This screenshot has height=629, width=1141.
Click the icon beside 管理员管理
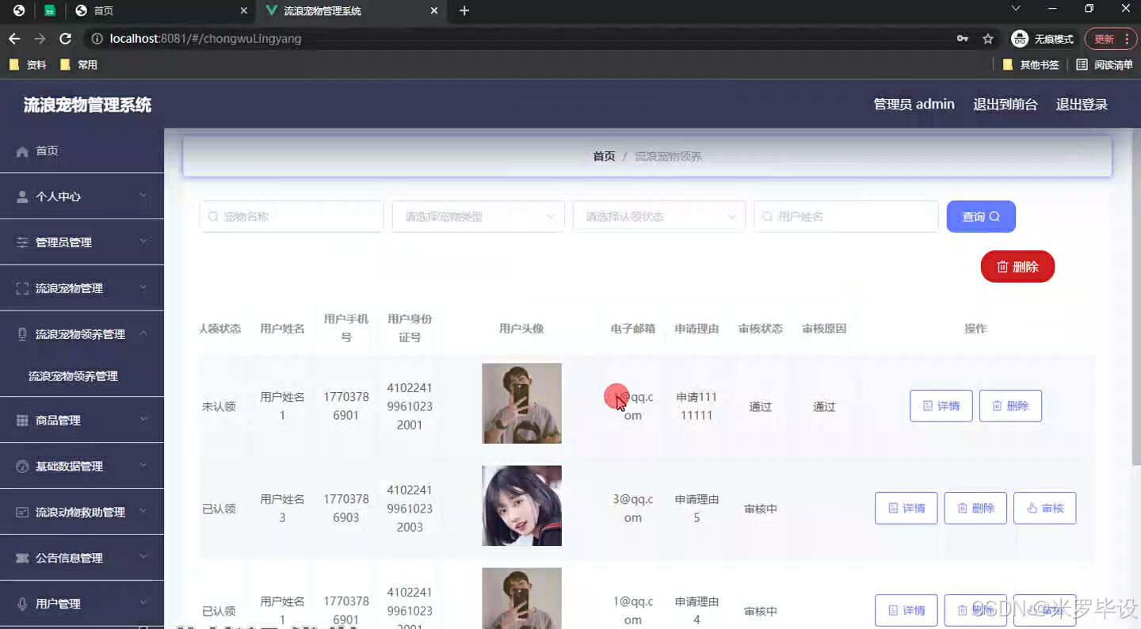[22, 242]
